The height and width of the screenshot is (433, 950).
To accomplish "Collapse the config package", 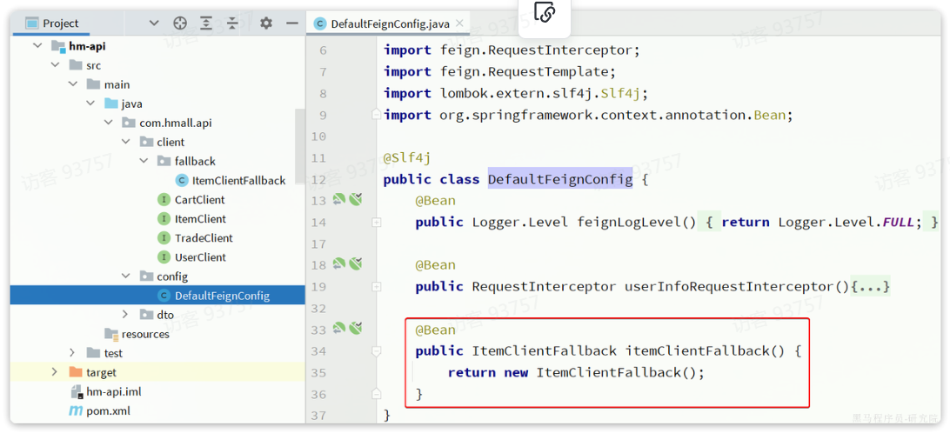I will 126,276.
